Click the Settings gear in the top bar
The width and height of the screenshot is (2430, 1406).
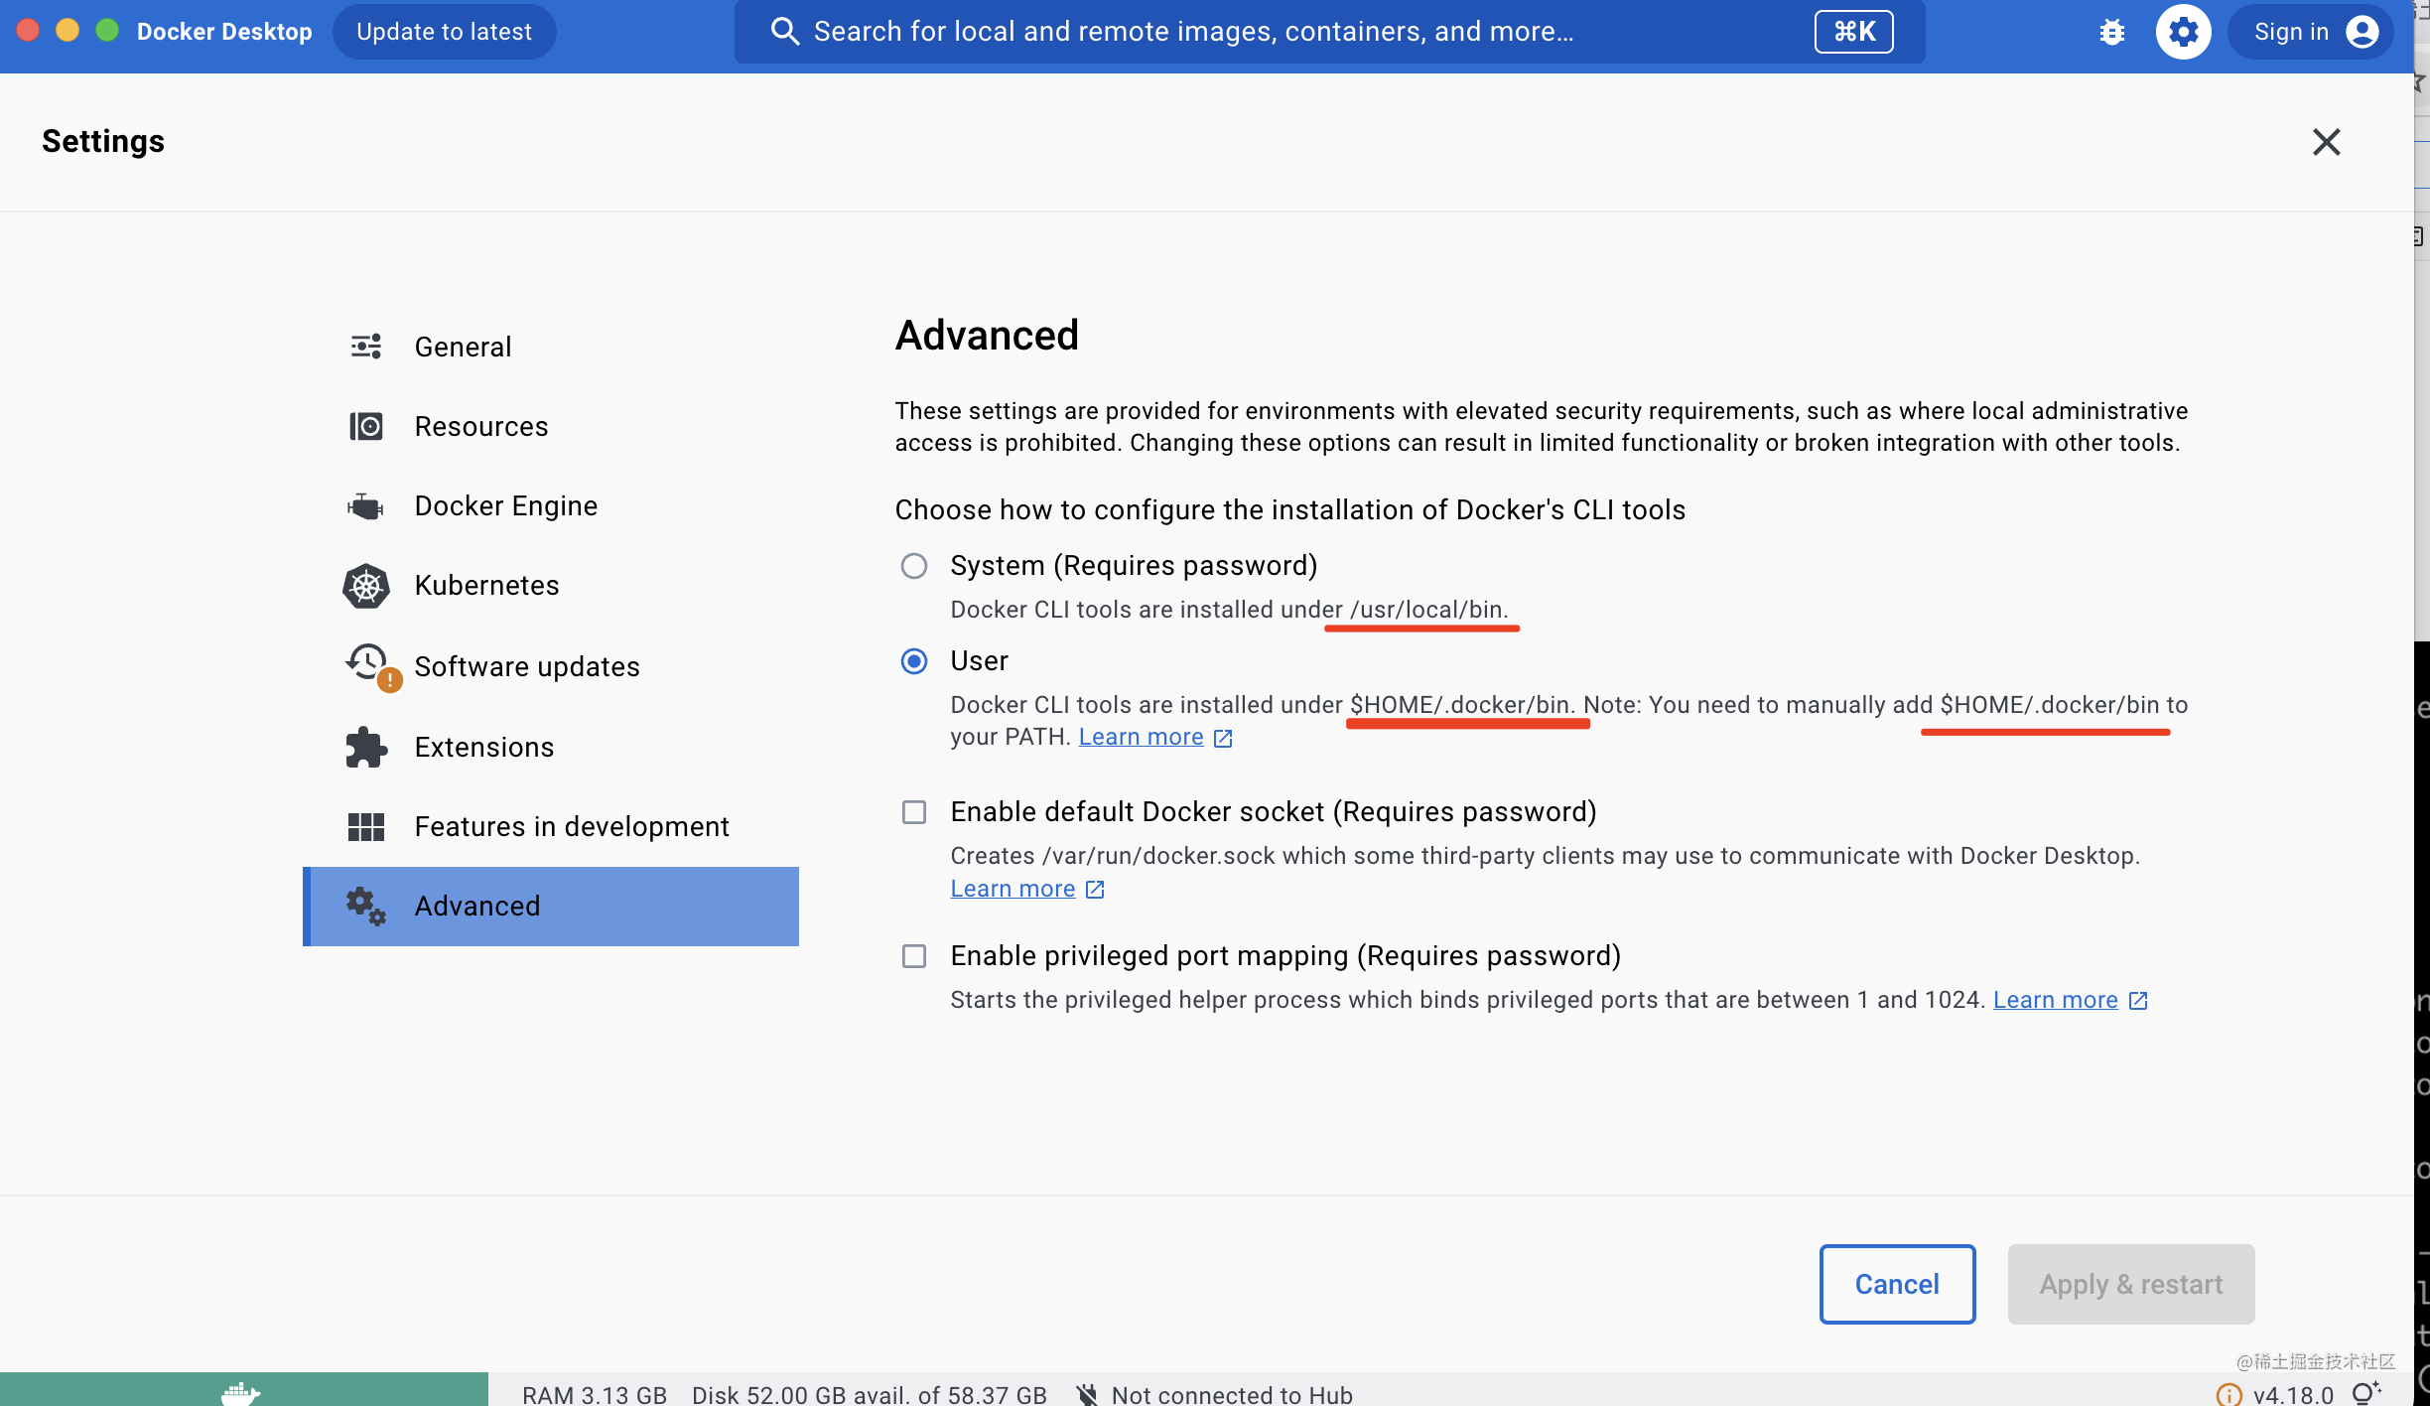tap(2183, 31)
